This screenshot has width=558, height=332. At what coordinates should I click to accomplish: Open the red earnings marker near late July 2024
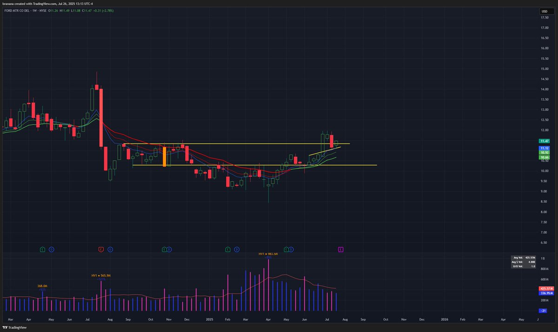[x=101, y=249]
